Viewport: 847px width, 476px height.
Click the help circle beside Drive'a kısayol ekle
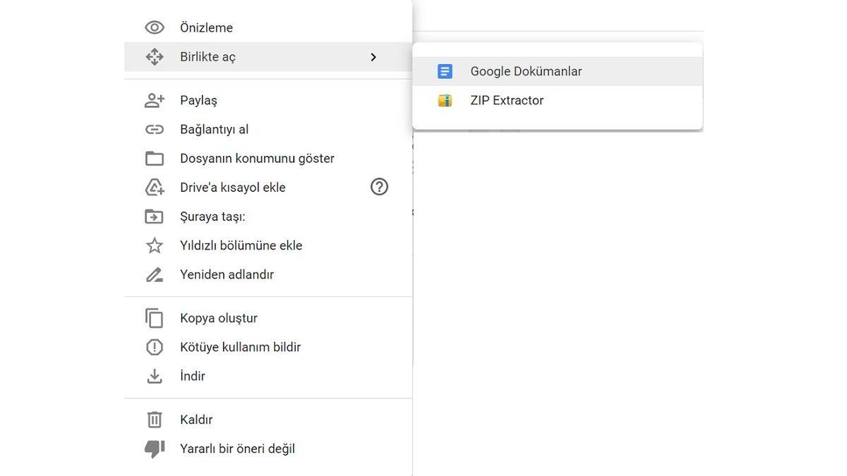(379, 186)
